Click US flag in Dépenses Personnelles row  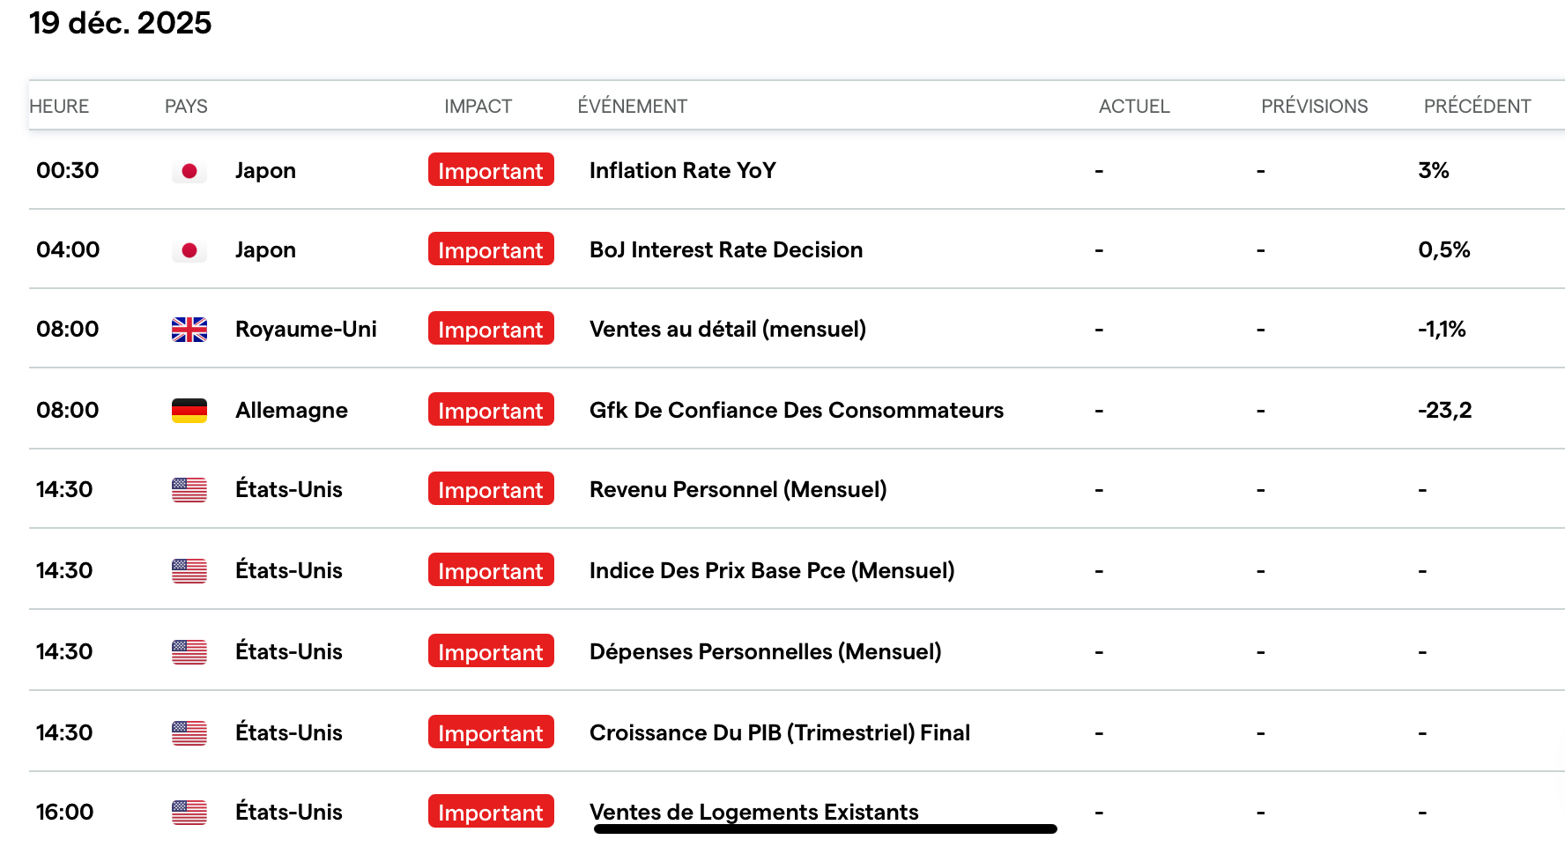[x=189, y=652]
